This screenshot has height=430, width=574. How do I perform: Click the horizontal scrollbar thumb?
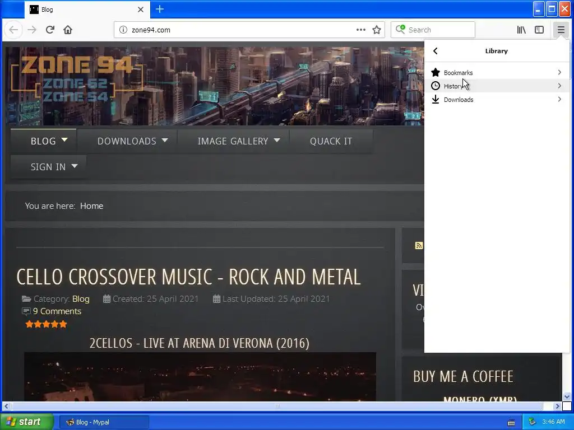click(277, 406)
